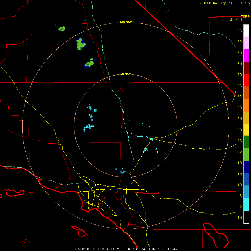
Task: Click the 50 NMI range ring label
Action: point(126,74)
